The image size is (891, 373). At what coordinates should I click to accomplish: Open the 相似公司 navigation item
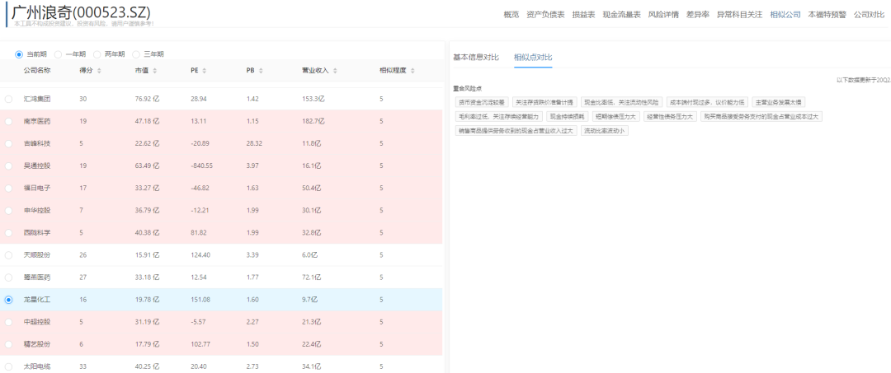[x=785, y=16]
